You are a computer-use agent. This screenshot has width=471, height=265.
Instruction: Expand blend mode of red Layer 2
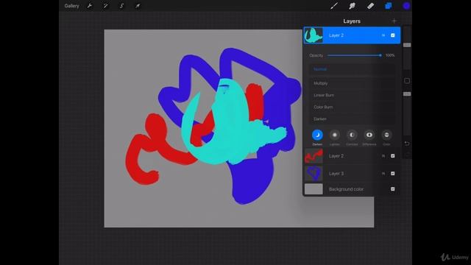click(x=383, y=156)
